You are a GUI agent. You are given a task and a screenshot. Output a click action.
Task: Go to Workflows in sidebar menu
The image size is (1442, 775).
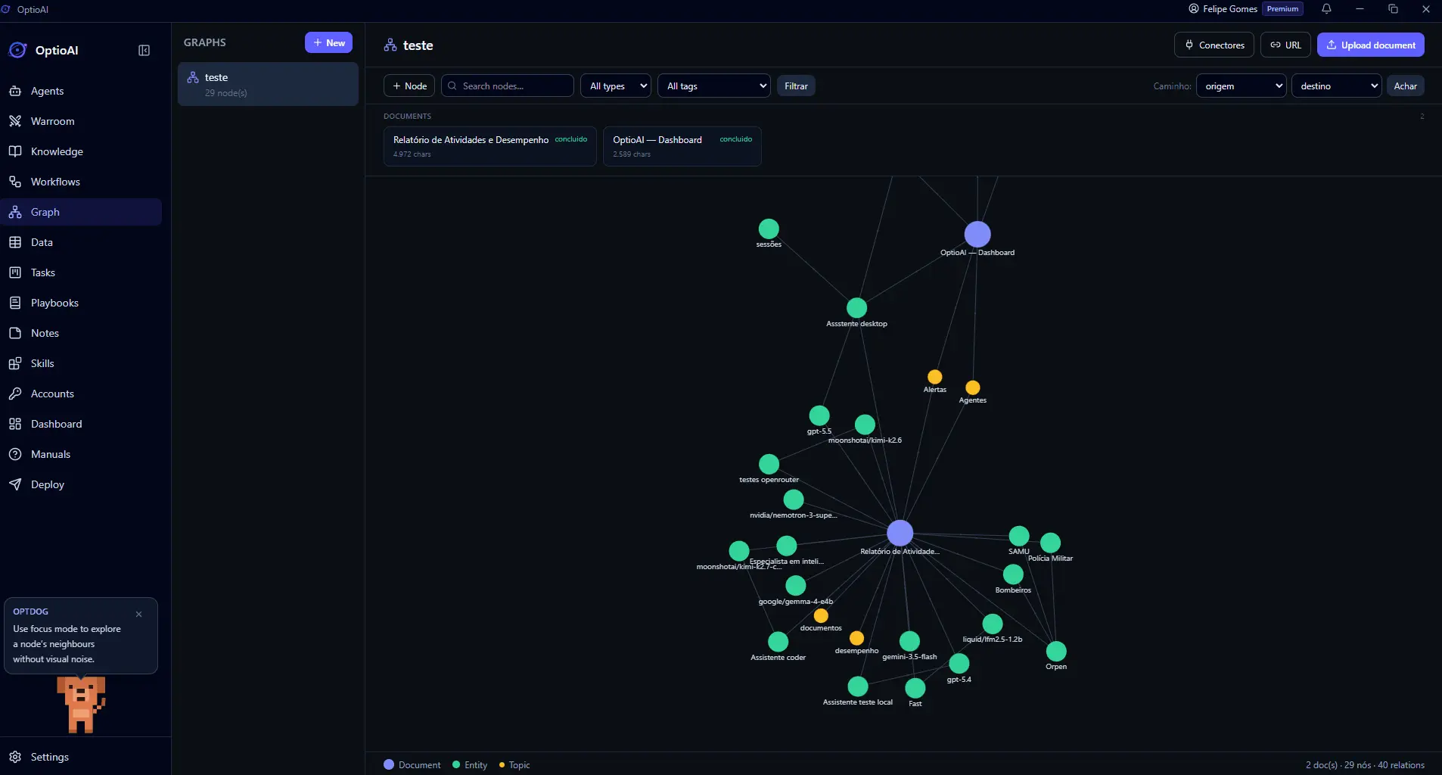point(81,182)
